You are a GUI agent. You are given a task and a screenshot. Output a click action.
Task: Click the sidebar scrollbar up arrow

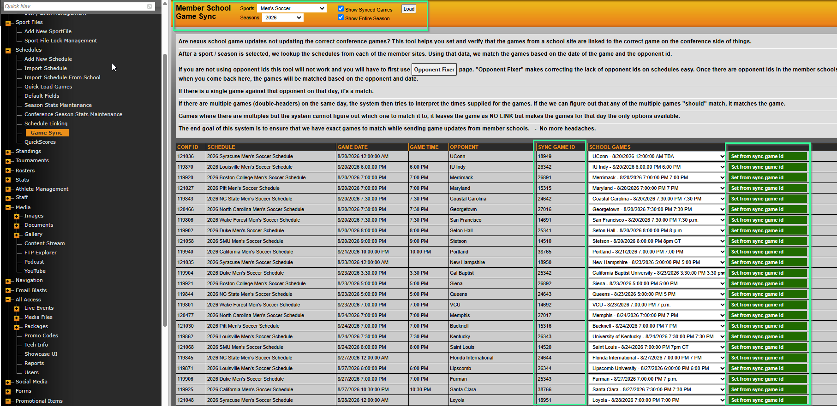pyautogui.click(x=165, y=4)
